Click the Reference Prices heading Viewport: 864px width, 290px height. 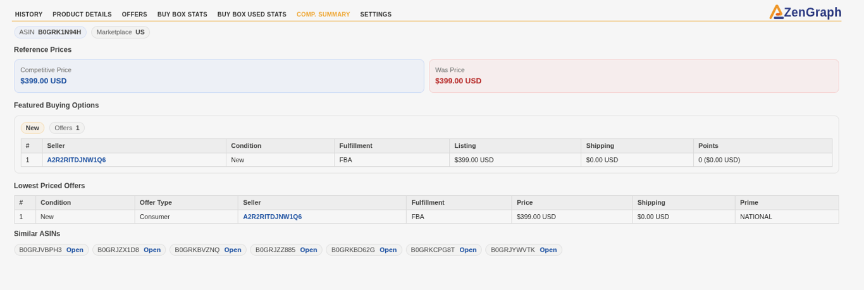tap(43, 49)
